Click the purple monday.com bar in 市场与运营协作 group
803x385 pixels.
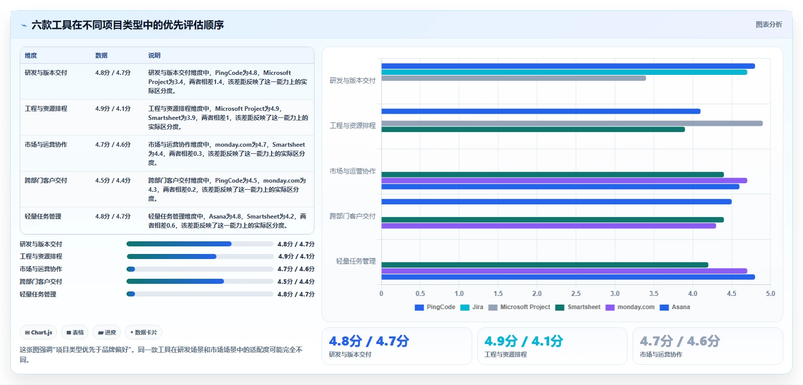[564, 181]
